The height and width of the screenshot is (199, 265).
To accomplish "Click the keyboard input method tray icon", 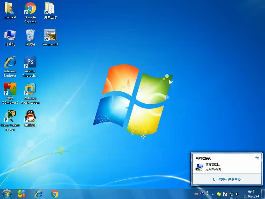I will point(196,194).
